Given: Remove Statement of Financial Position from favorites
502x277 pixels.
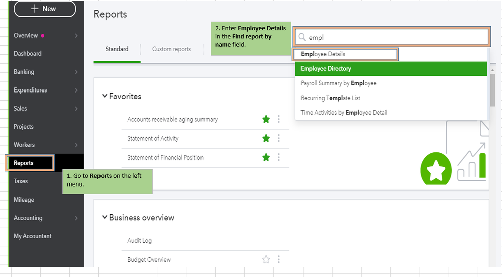Looking at the screenshot, I should point(266,157).
